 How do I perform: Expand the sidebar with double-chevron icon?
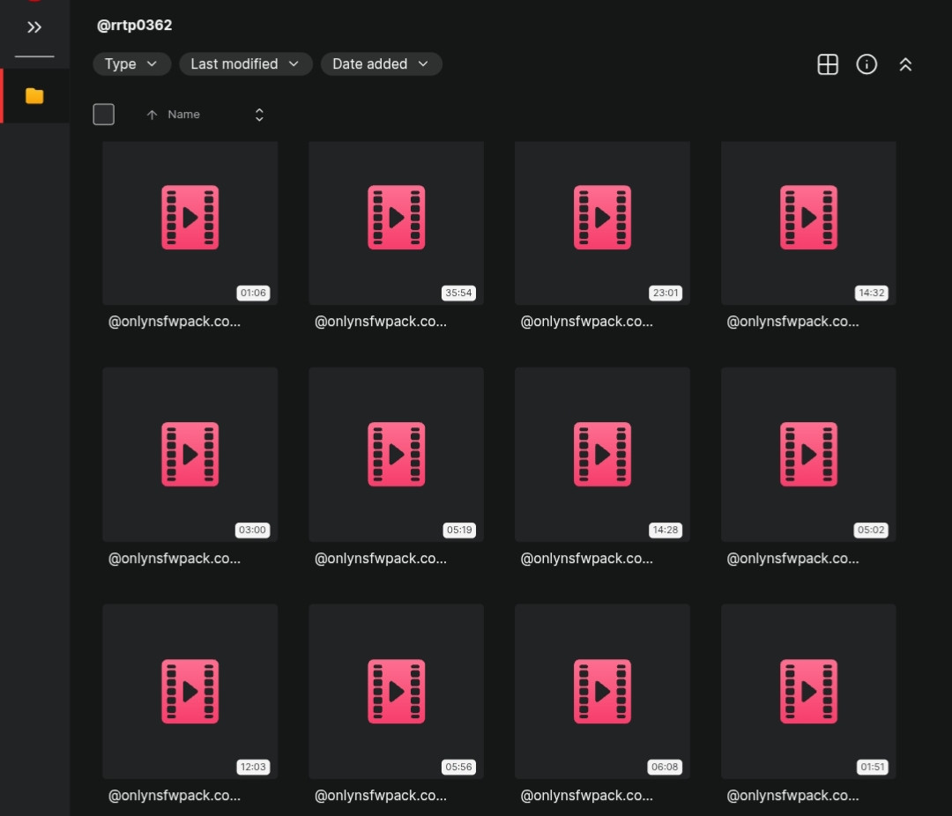[x=34, y=26]
